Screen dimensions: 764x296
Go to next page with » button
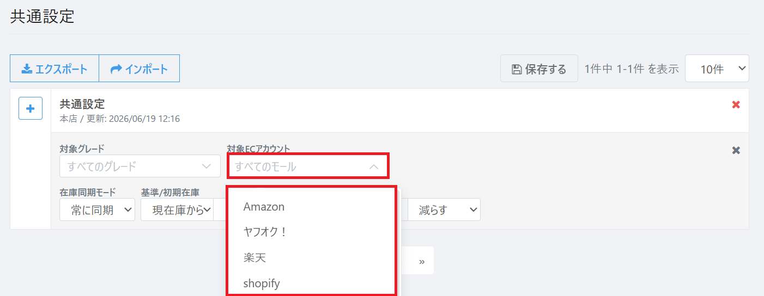point(422,261)
